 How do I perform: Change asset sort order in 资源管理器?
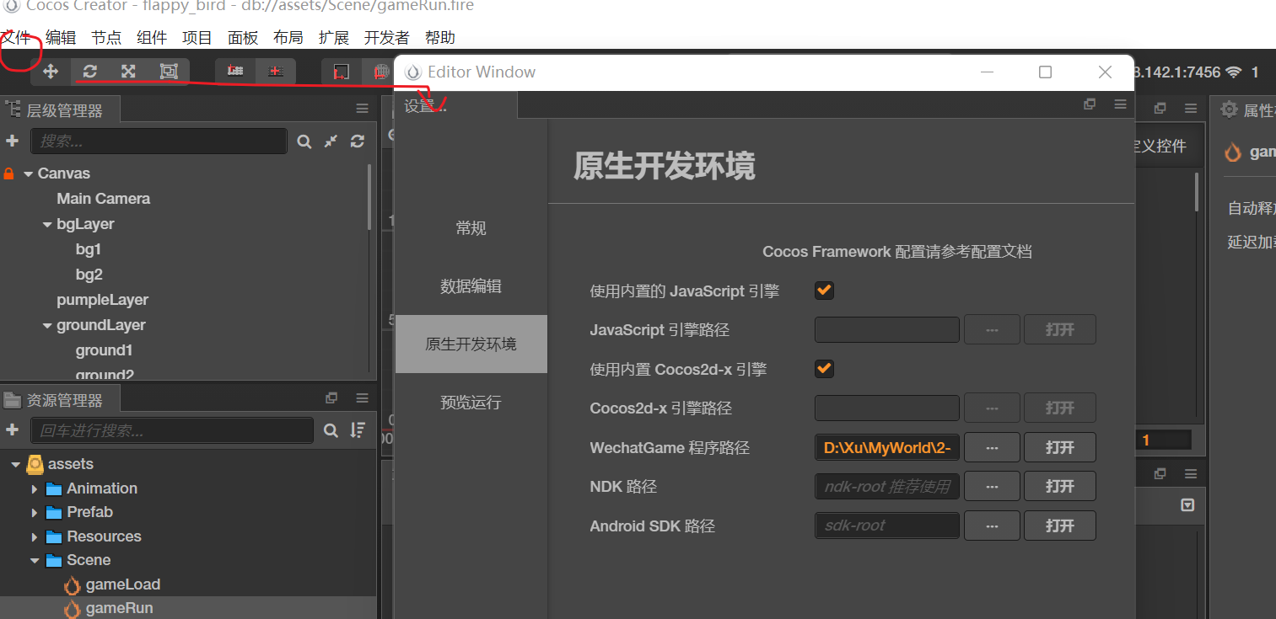(x=358, y=430)
